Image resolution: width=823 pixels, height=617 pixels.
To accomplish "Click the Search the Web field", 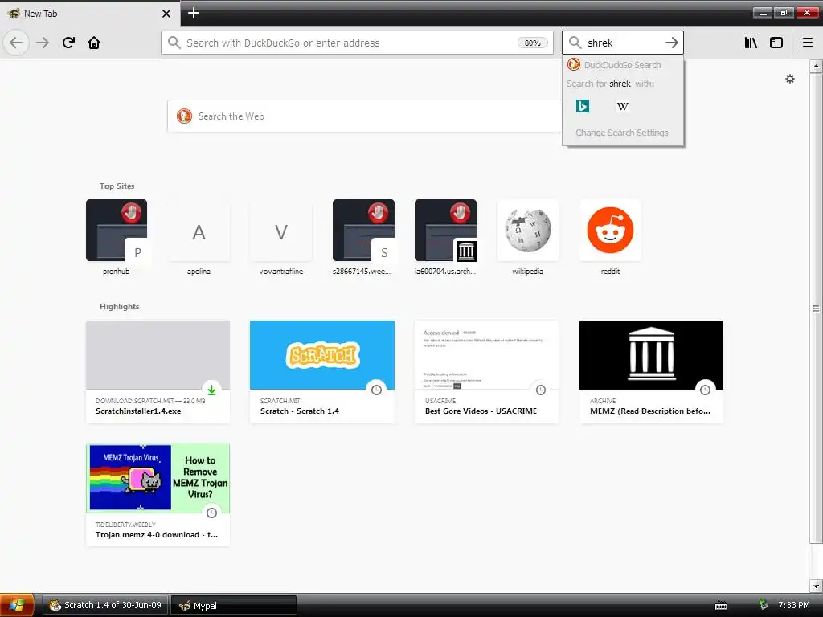I will [365, 116].
